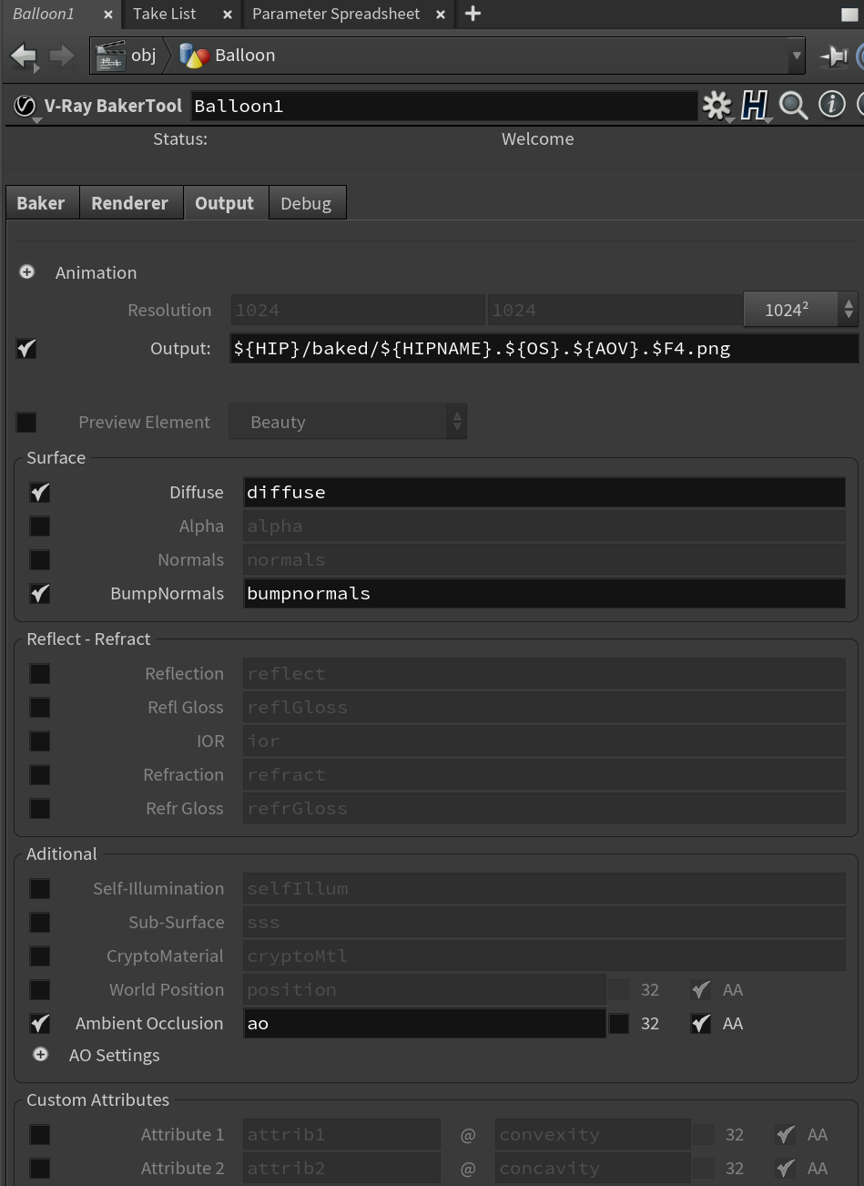Enable the Normals checkbox
The image size is (864, 1186).
[x=40, y=560]
